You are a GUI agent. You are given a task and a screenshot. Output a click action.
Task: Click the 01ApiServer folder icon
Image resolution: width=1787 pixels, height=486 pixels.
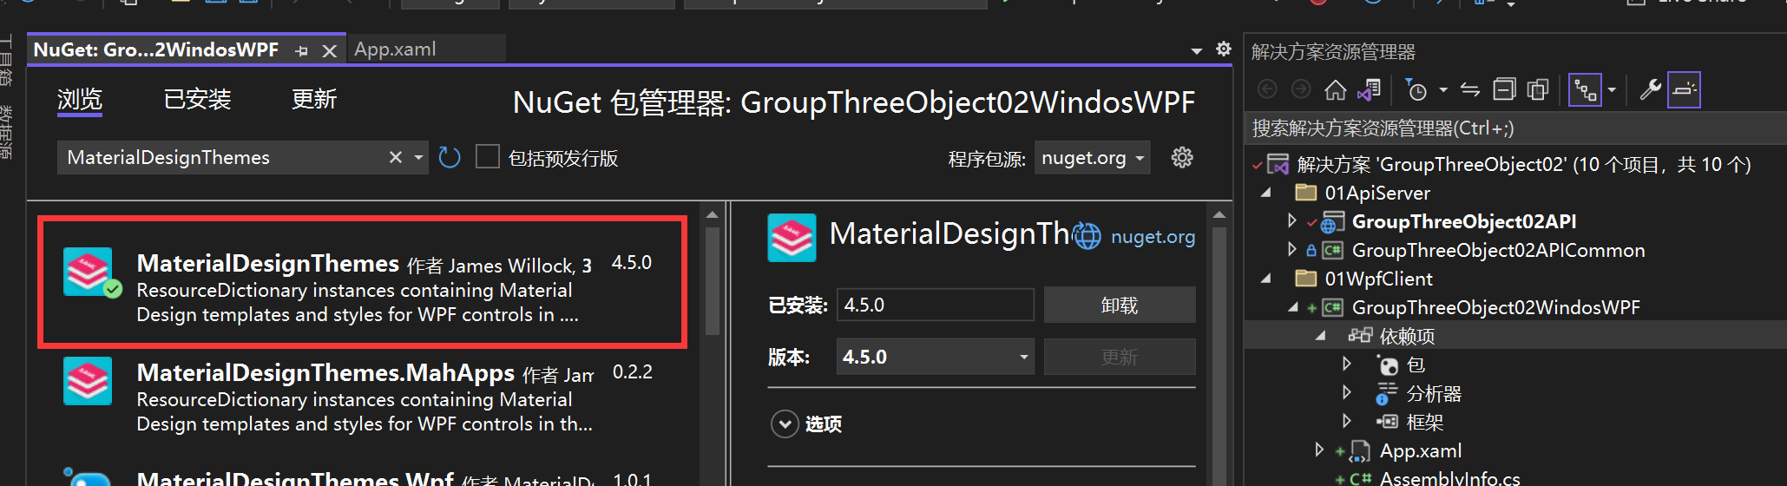(x=1306, y=193)
